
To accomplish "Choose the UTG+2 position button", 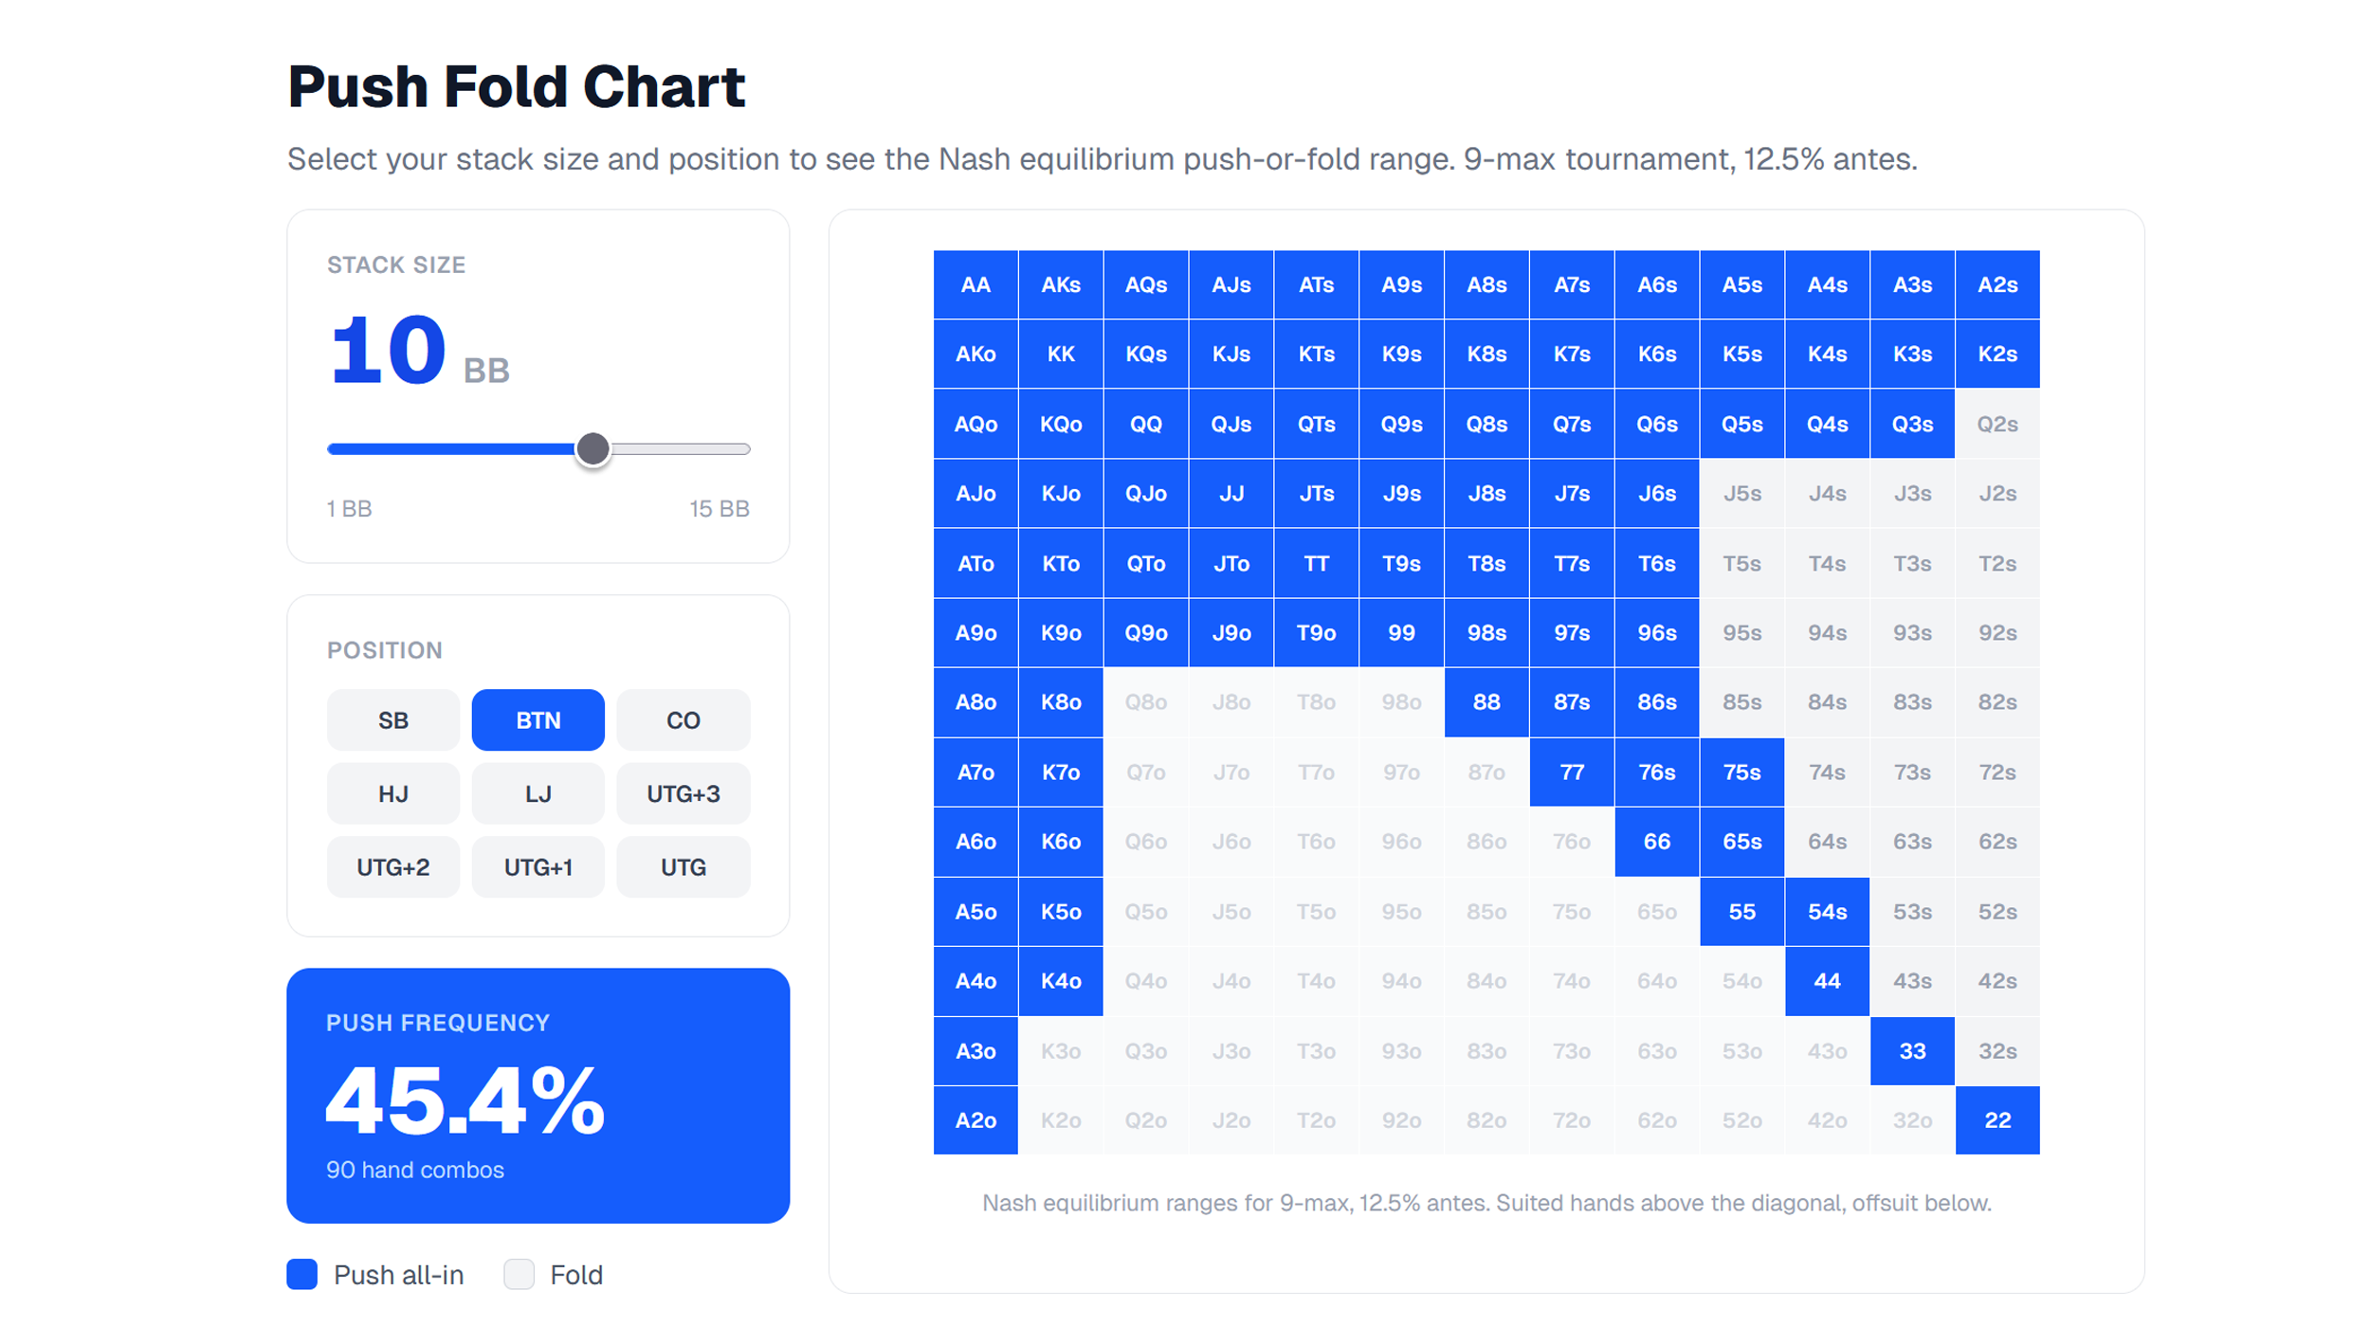I will point(392,867).
